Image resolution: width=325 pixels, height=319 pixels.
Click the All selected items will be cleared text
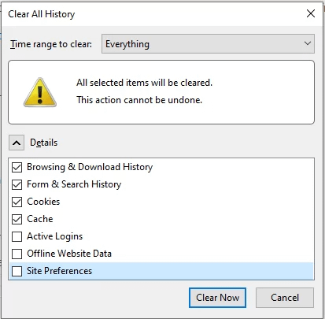pyautogui.click(x=144, y=83)
